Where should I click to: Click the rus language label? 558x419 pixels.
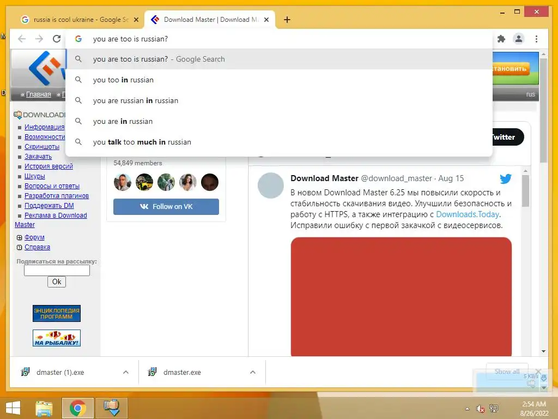531,94
